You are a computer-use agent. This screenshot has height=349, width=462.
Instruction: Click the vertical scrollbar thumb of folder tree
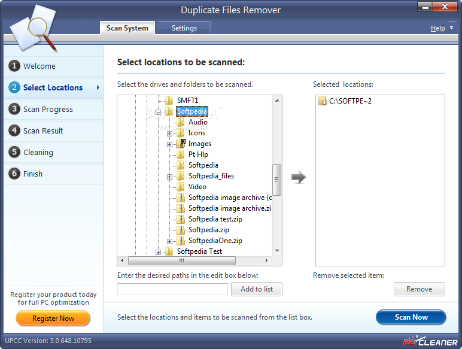[276, 180]
